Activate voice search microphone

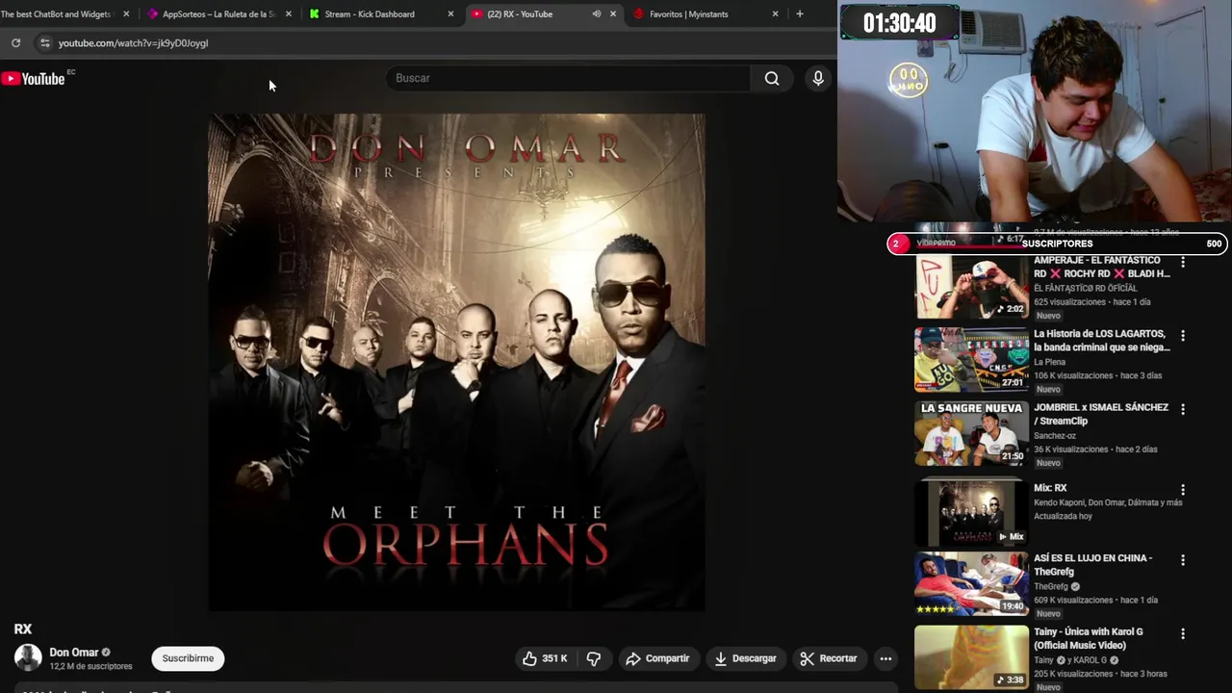(818, 79)
